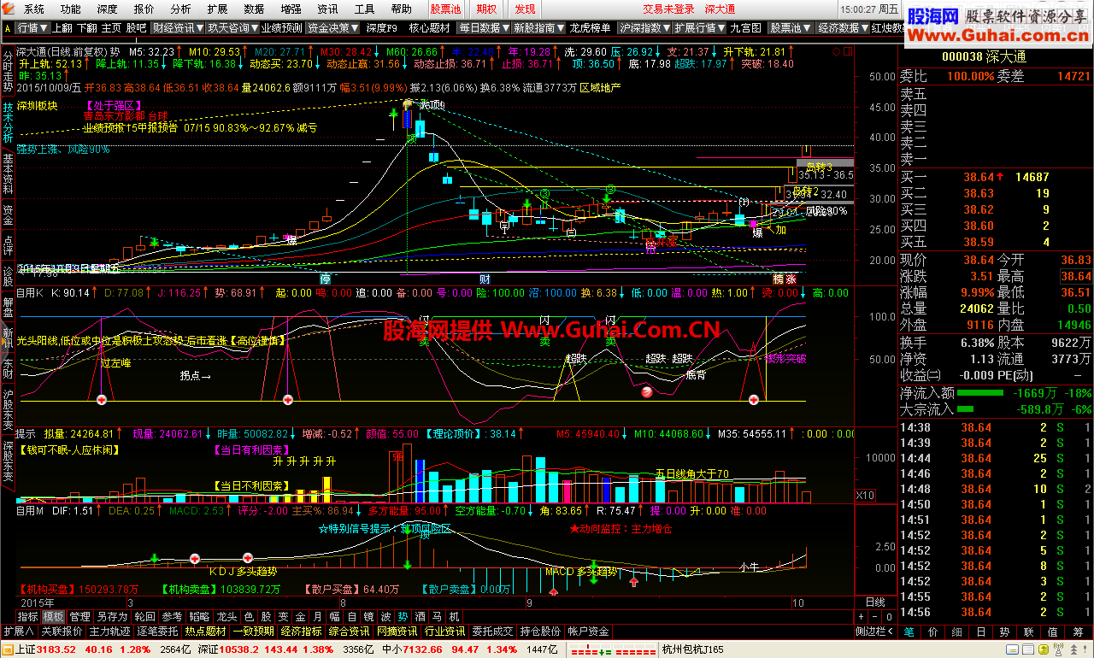Click the 交易未登录 link
This screenshot has height=658, width=1094.
point(669,9)
